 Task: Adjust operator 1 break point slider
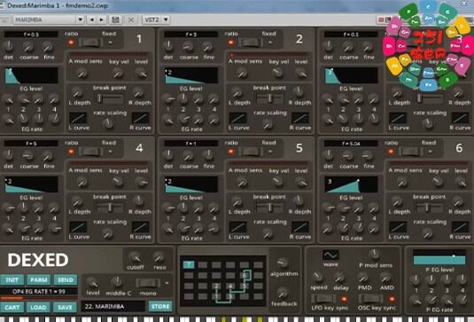(110, 98)
